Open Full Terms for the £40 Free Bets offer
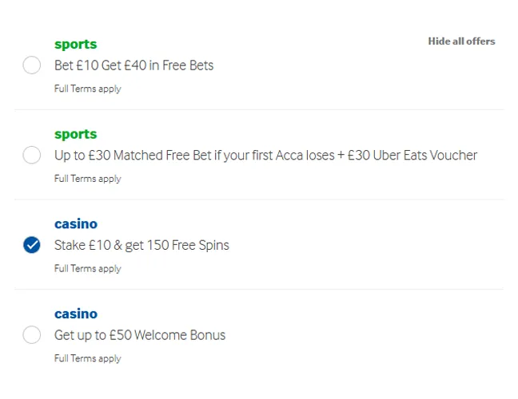This screenshot has height=399, width=518. (x=87, y=89)
